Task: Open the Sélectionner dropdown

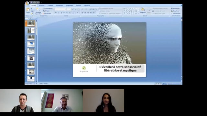Action: [x=176, y=14]
